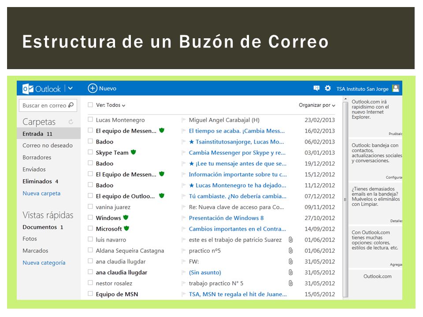Screen dimensions: 423x317
Task: Show the Documentos quick view
Action: tap(43, 227)
